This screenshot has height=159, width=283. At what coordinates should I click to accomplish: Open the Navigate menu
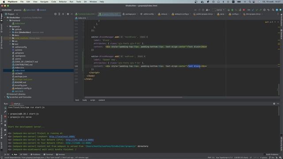pos(44,2)
